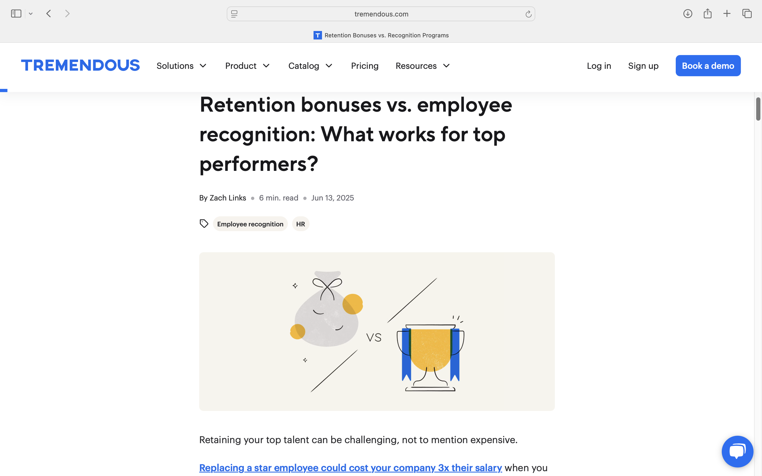
Task: Show the tab overview icon
Action: tap(747, 13)
